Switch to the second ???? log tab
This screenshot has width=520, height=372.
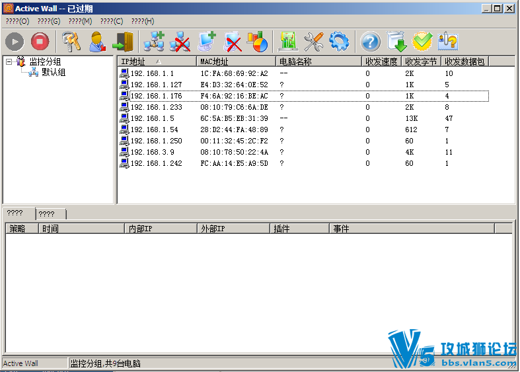pyautogui.click(x=51, y=214)
